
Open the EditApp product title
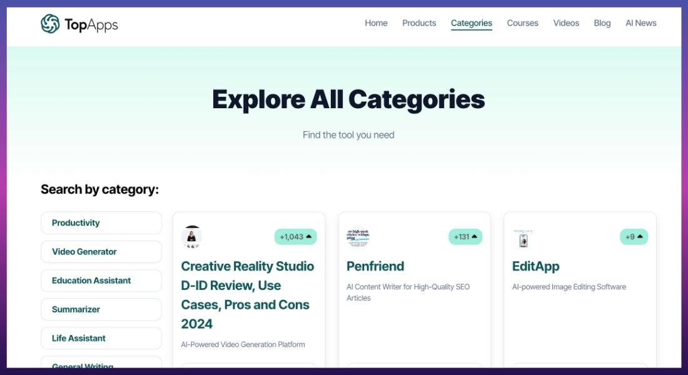(x=536, y=266)
